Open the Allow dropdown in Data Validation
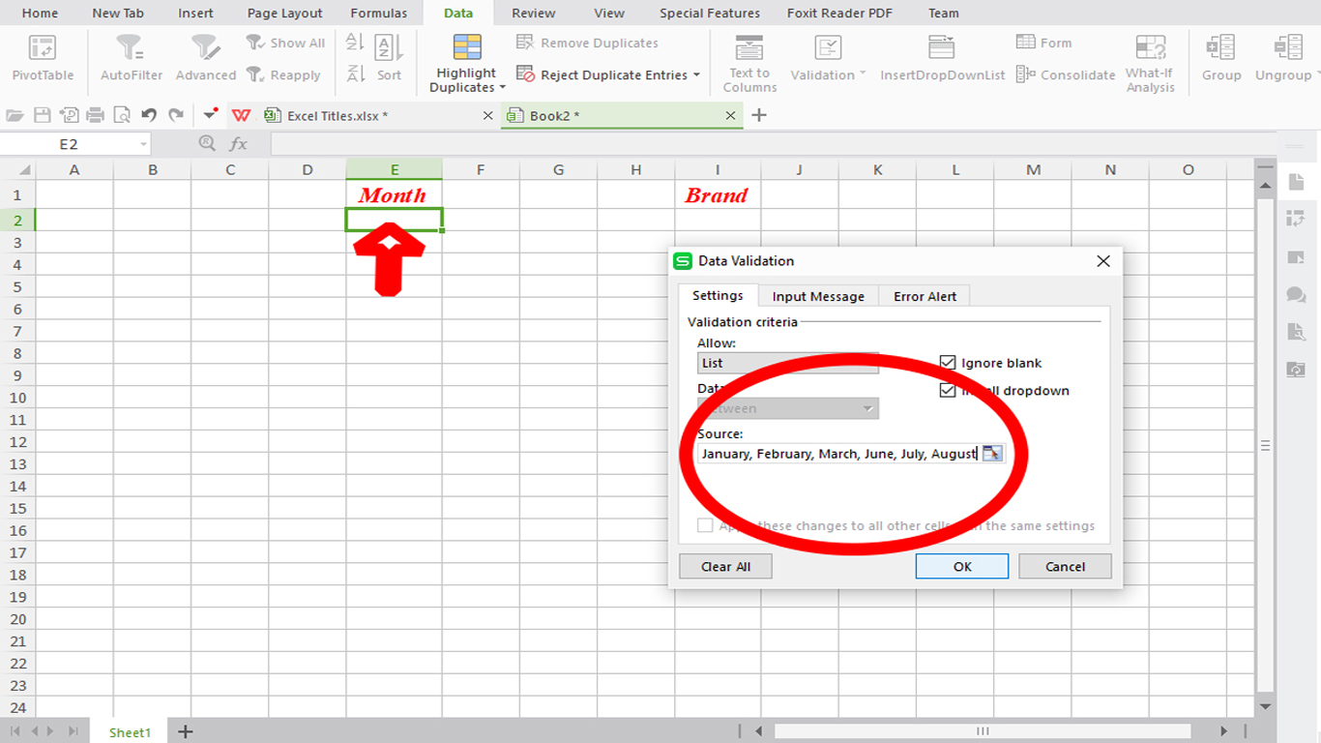The image size is (1321, 743). 867,363
